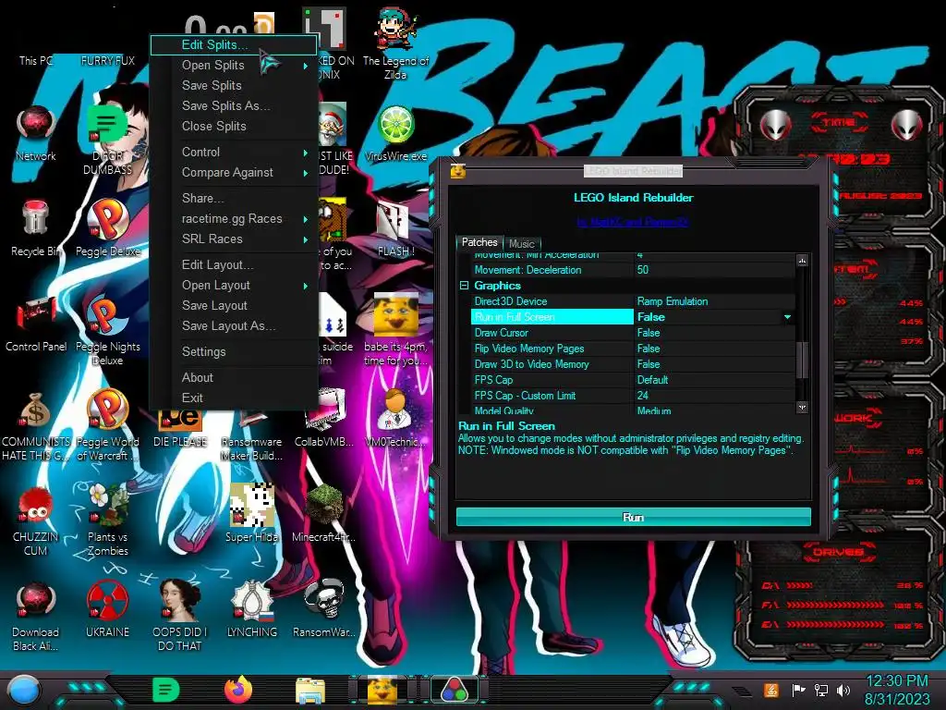Open the green notes app in taskbar
This screenshot has width=946, height=710.
click(x=165, y=689)
